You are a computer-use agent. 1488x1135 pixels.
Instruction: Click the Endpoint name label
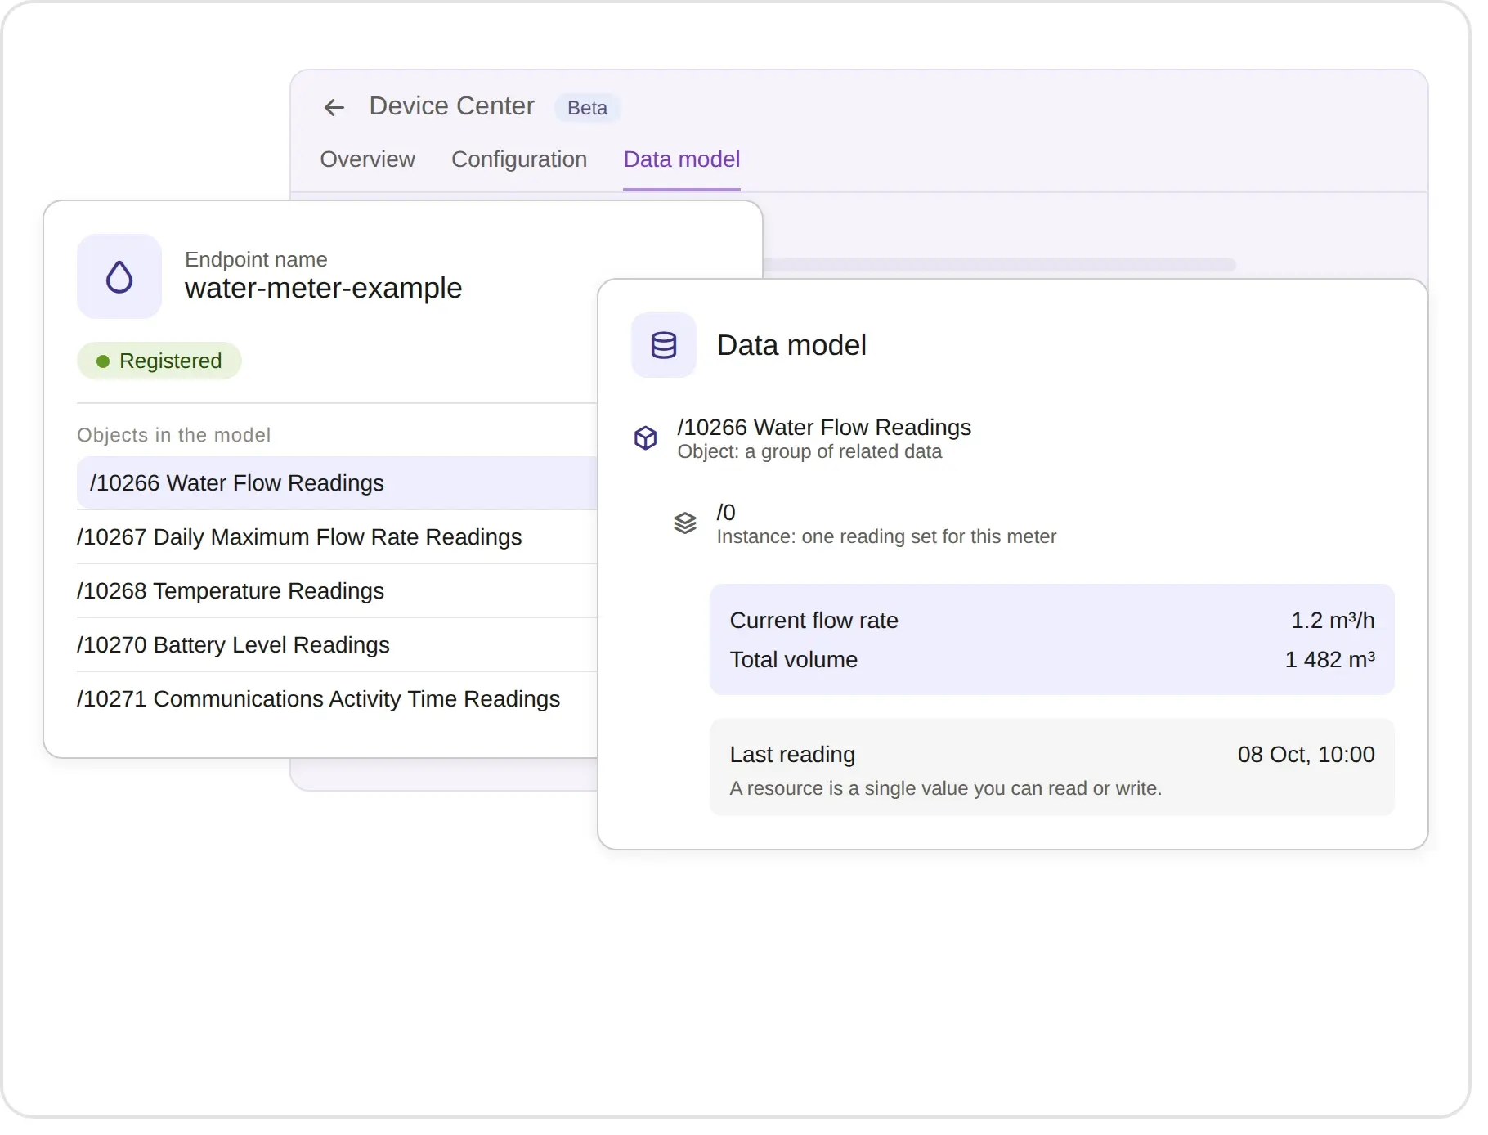click(x=256, y=259)
